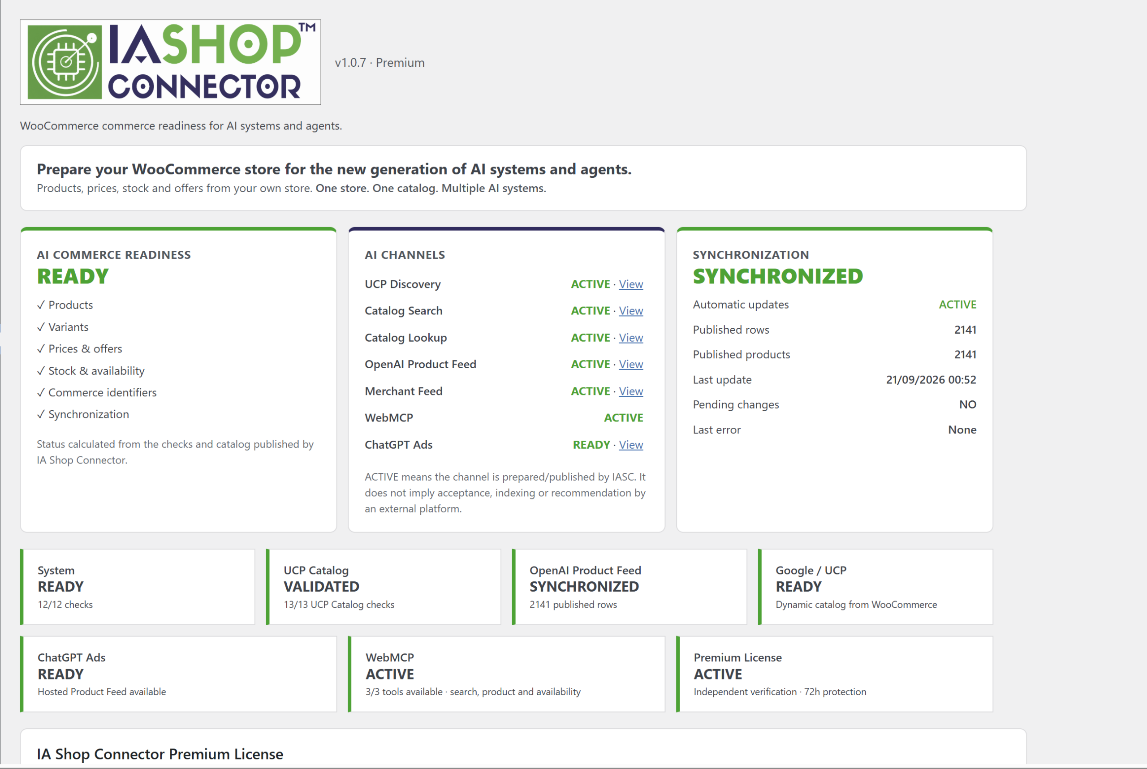Click the 'Variants' readiness check item

[x=63, y=327]
